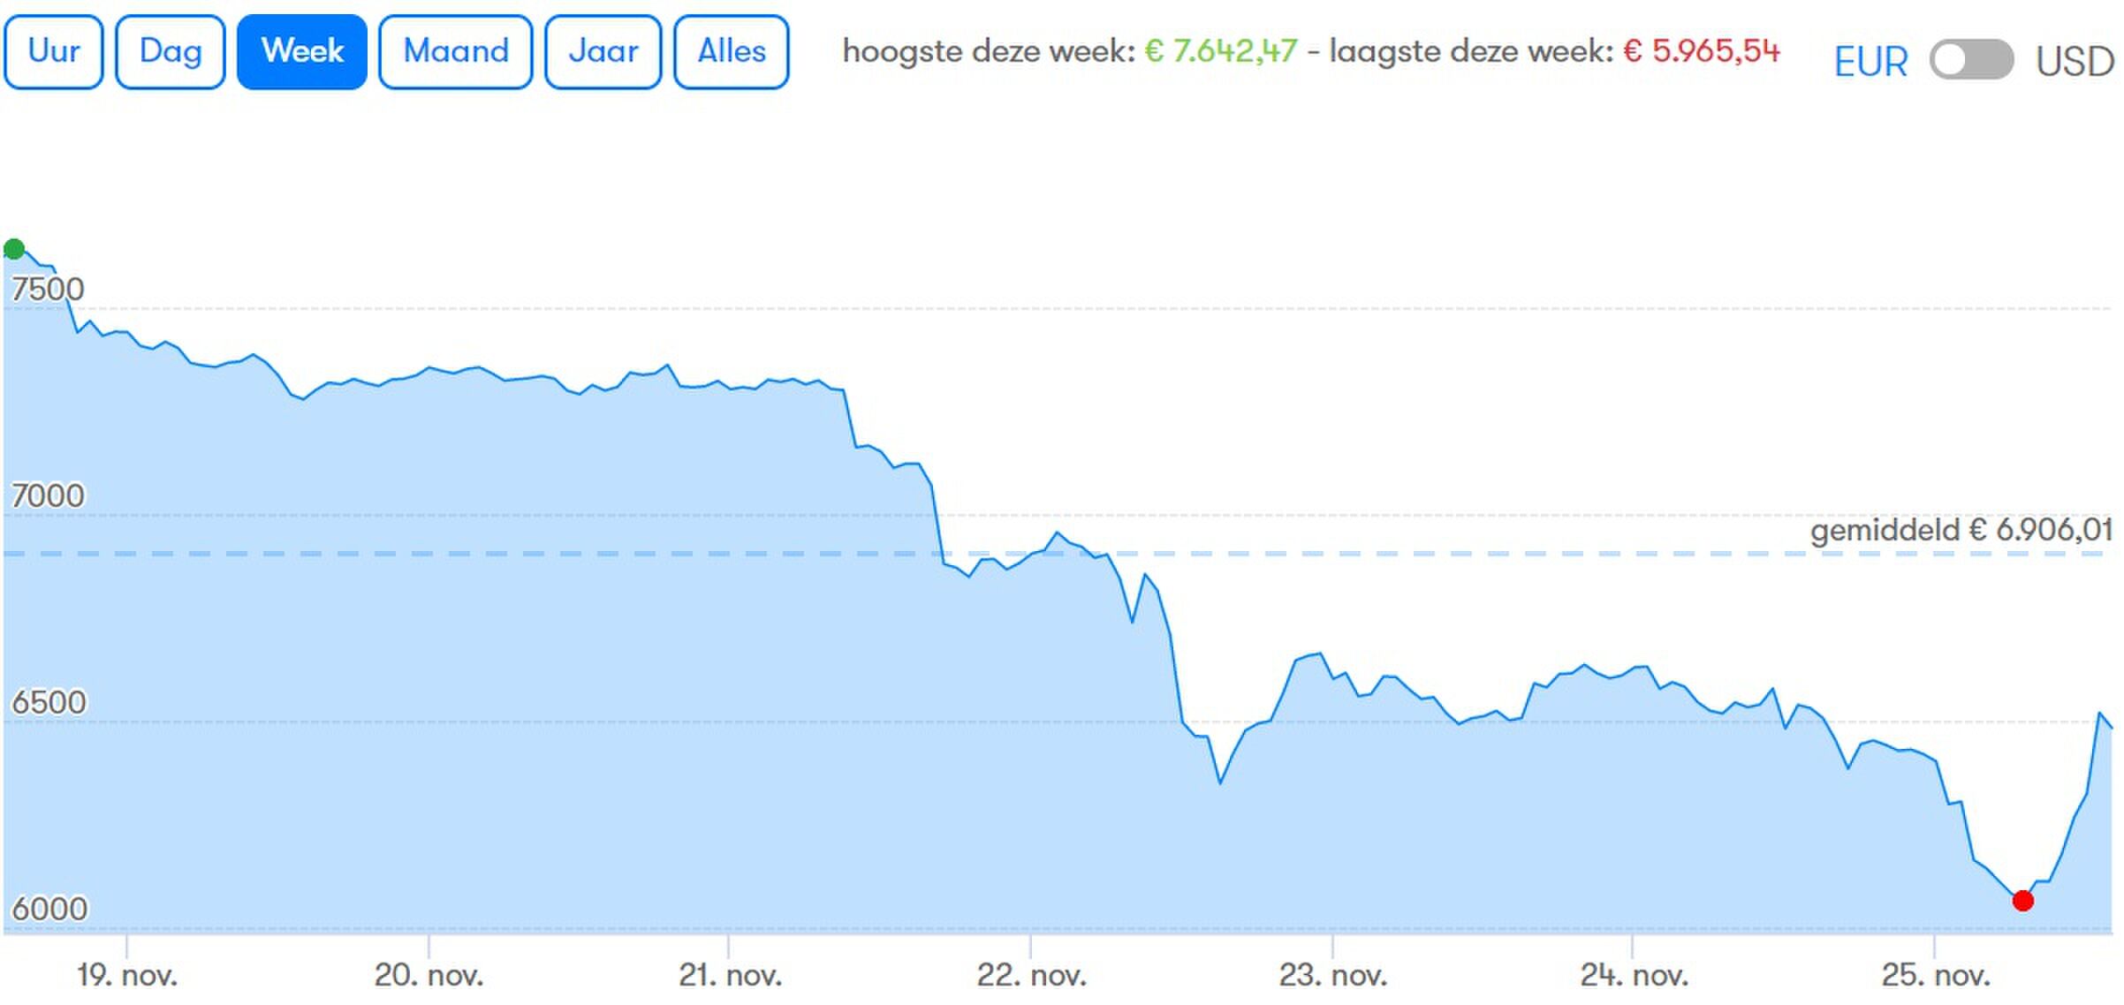Click the green weekly high marker
This screenshot has height=1005, width=2124.
(14, 249)
